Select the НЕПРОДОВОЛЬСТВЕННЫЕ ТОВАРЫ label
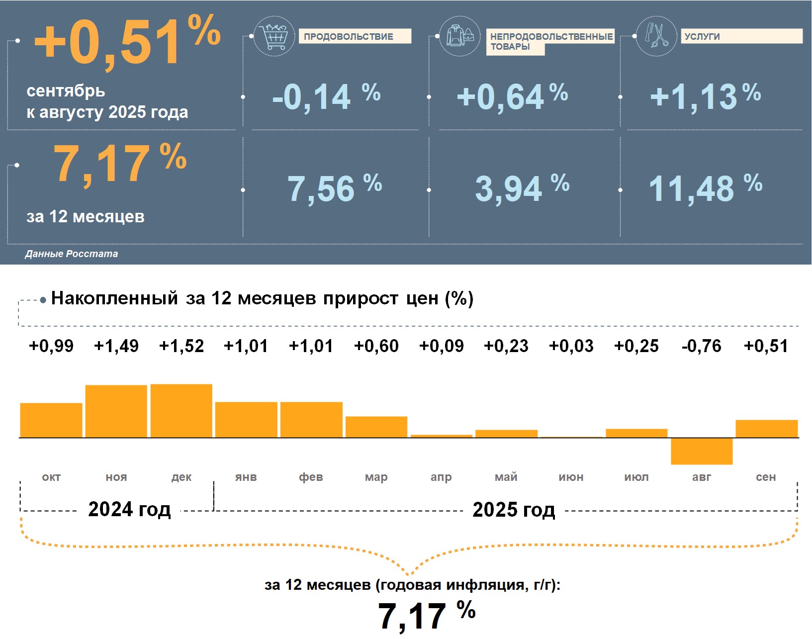 click(x=550, y=41)
